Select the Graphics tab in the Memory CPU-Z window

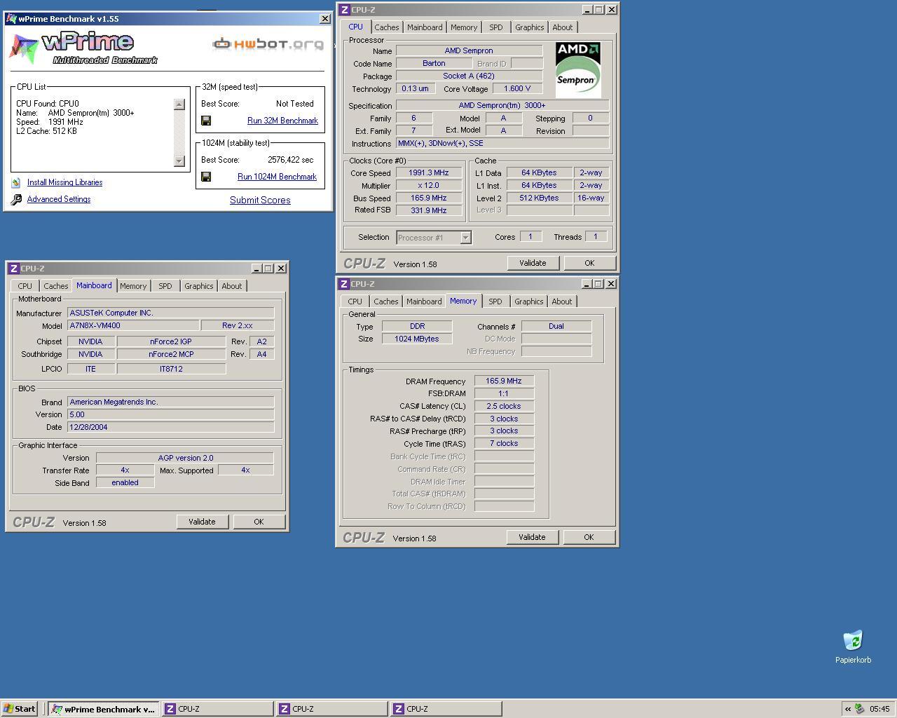coord(528,302)
